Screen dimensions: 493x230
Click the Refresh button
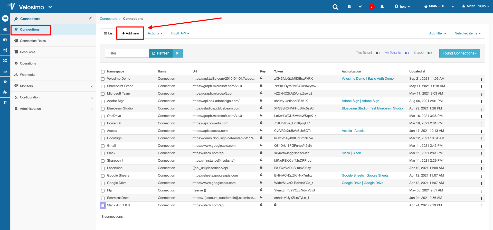point(161,53)
